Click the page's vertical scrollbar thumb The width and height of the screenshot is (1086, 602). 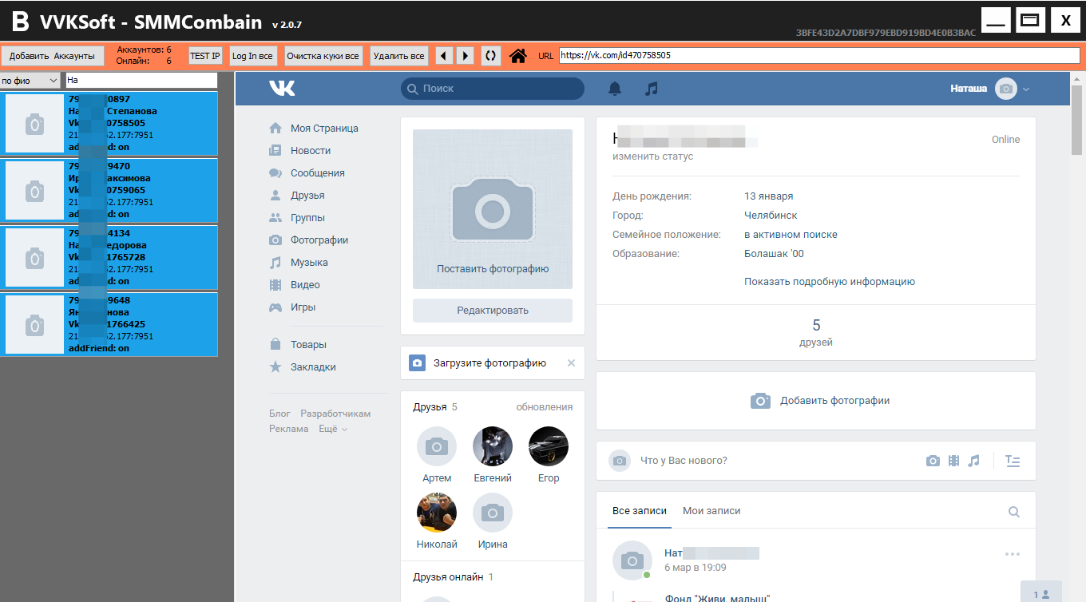point(1078,118)
